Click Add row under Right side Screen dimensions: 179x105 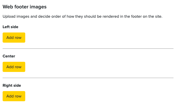point(14,96)
